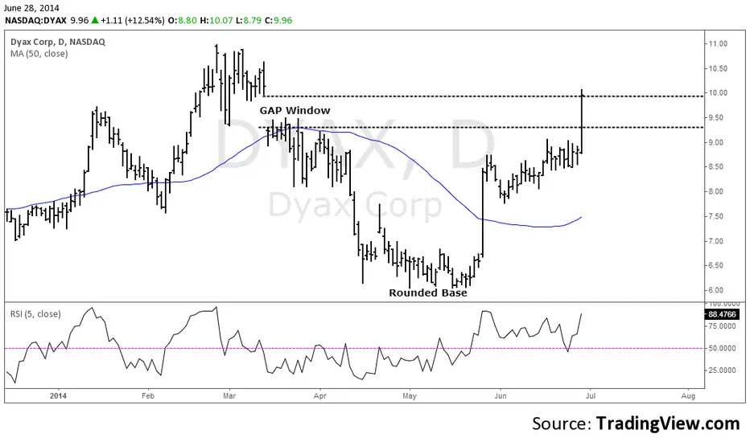The image size is (750, 442).
Task: Click the 75.0000 RSI axis label
Action: coord(723,326)
